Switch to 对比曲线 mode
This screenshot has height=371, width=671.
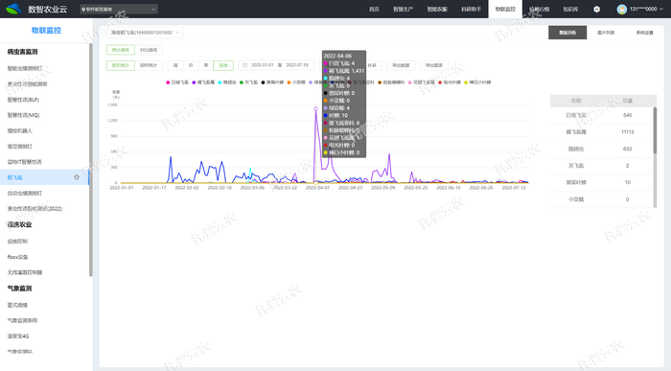coord(149,50)
